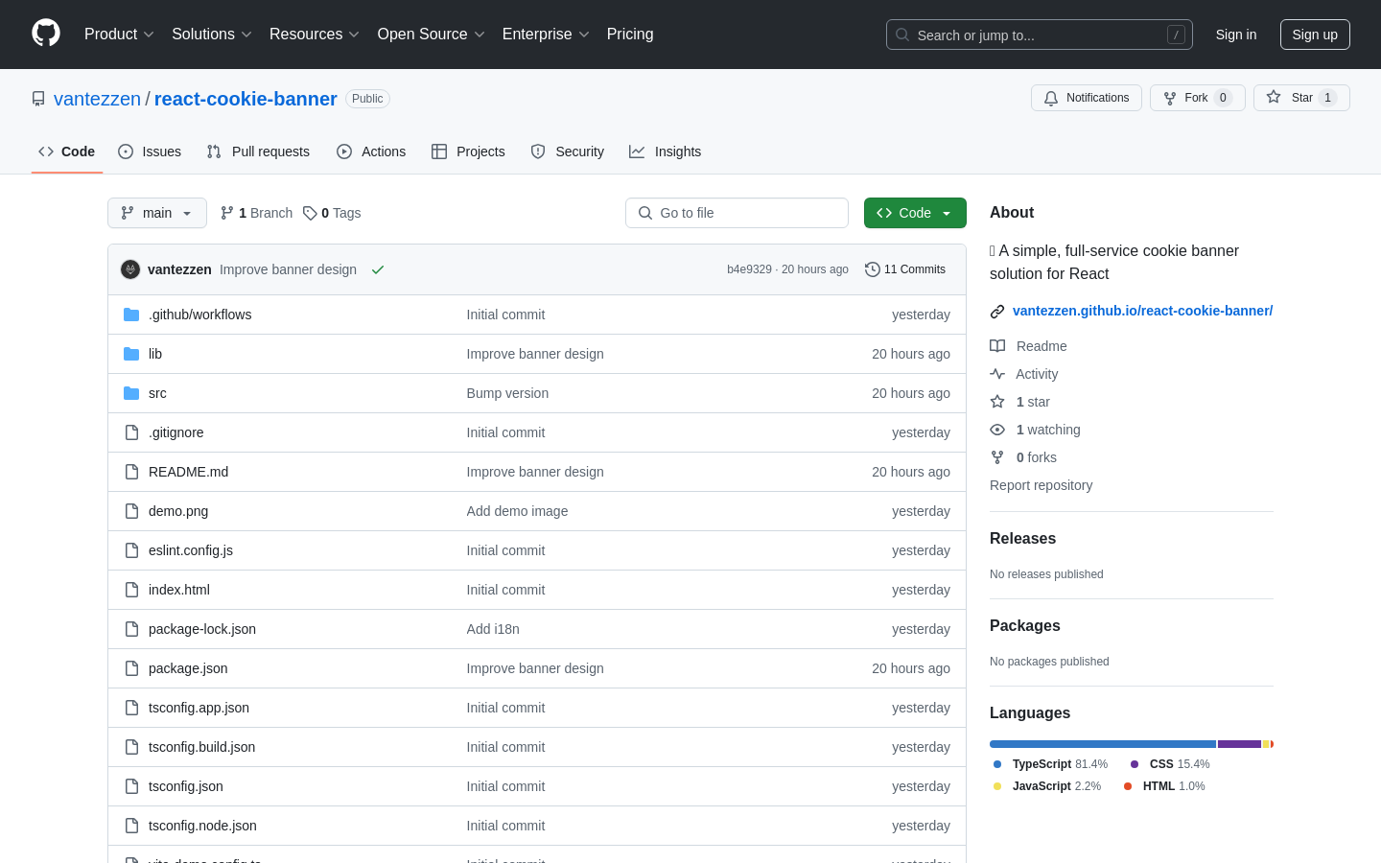1381x863 pixels.
Task: Click the search magnifier icon in header
Action: (x=902, y=35)
